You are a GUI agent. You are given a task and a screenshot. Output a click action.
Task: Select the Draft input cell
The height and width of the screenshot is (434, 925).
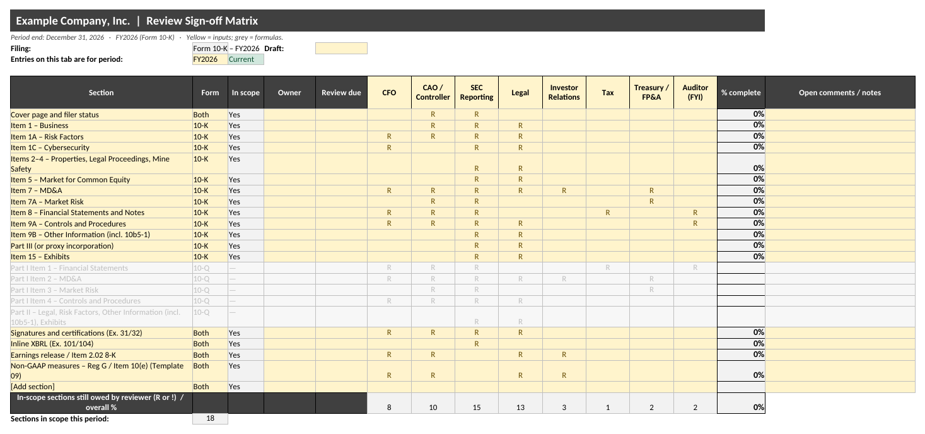coord(341,49)
